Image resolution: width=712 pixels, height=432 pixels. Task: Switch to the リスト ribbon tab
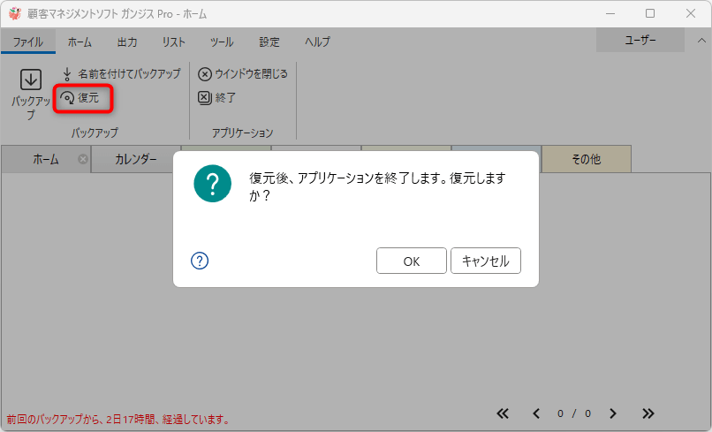(174, 42)
